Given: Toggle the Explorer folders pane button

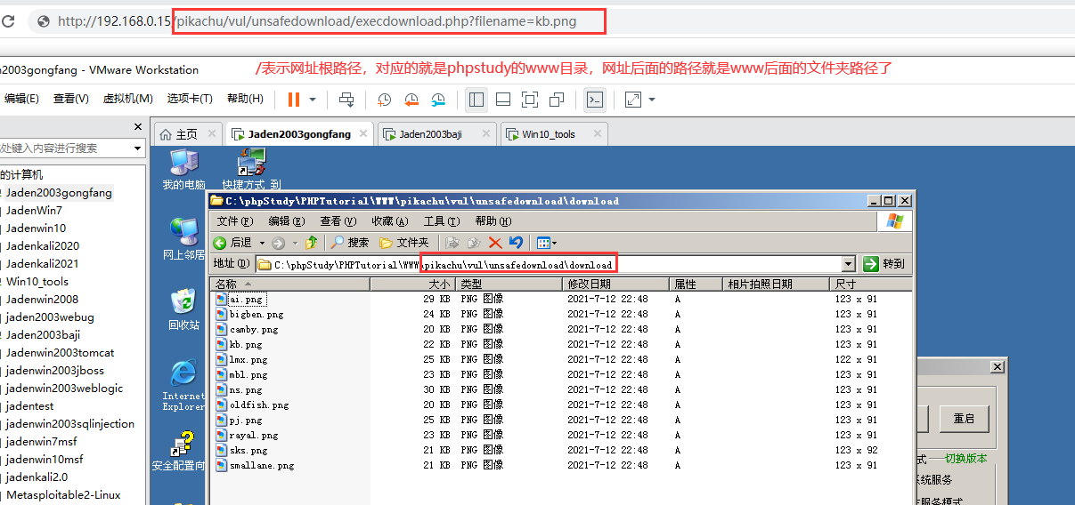Looking at the screenshot, I should 404,243.
